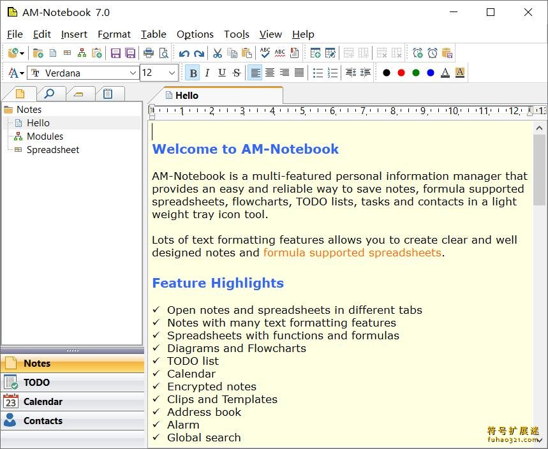Click the purple Save icon
The height and width of the screenshot is (449, 548).
coord(115,53)
